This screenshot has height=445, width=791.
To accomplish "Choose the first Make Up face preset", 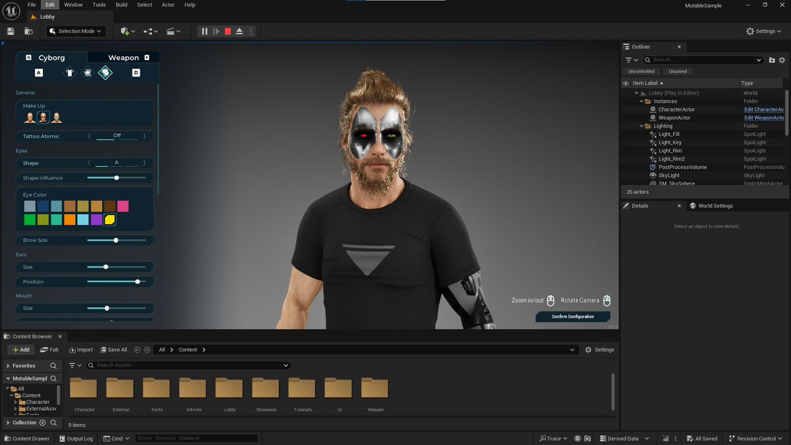I will (30, 117).
